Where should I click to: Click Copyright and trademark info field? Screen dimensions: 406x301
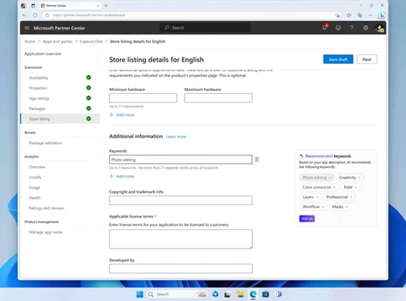(181, 200)
